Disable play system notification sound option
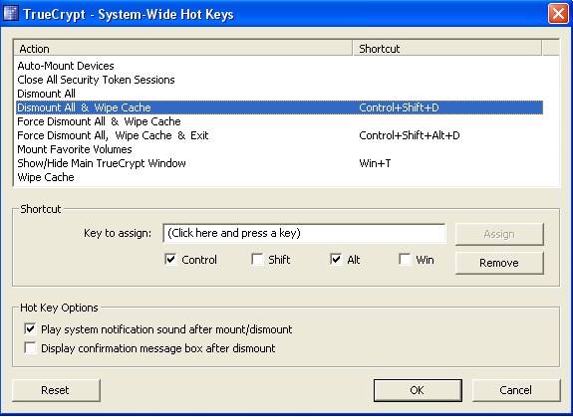The height and width of the screenshot is (417, 573). [x=30, y=329]
